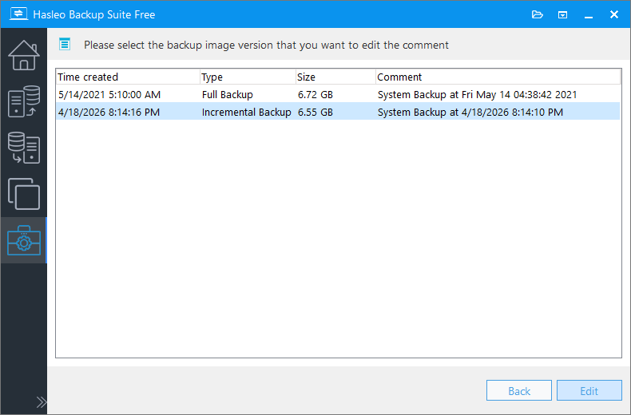Close the Hasleo Backup Suite window

point(613,14)
